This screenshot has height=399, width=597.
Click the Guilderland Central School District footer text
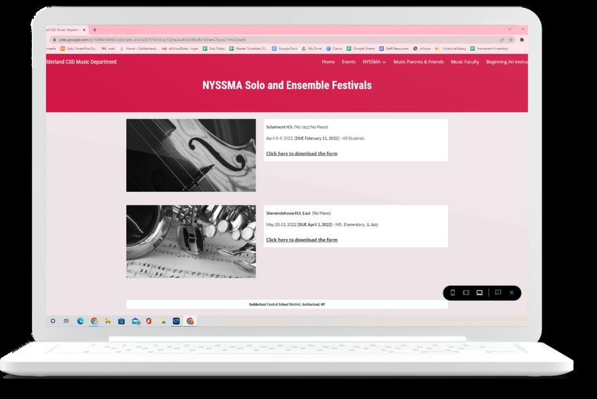click(x=287, y=304)
